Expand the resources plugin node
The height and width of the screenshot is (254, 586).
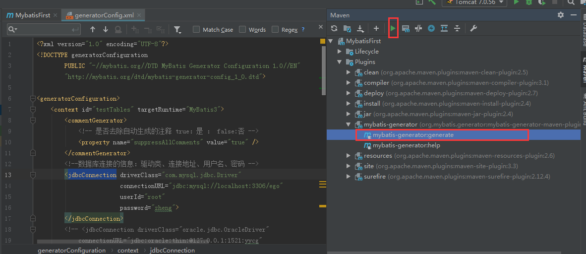(x=349, y=156)
